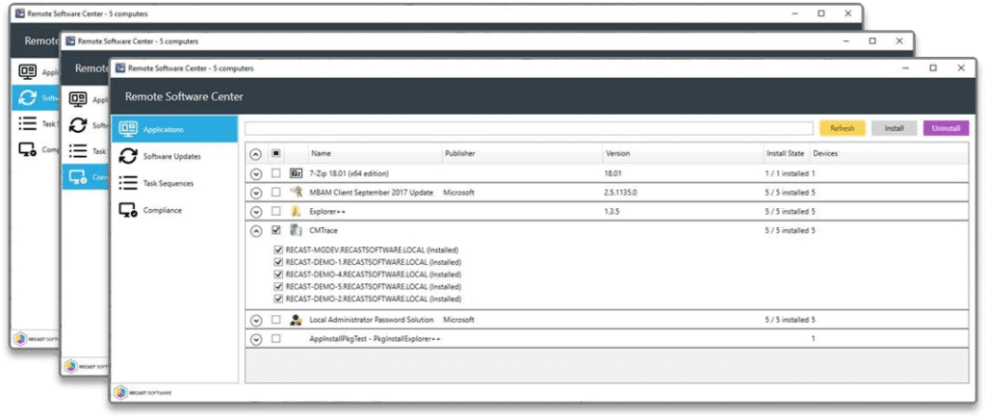This screenshot has width=986, height=418.
Task: Sort by the Publisher column header
Action: [460, 153]
